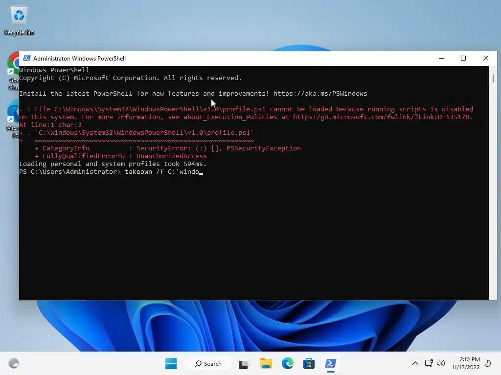Close the PowerShell window
Viewport: 501px width, 375px height.
pos(486,59)
